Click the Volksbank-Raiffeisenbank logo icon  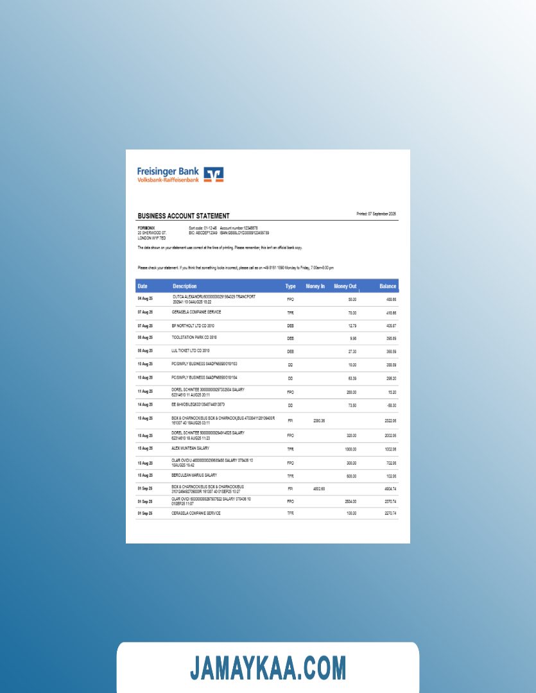coord(214,174)
